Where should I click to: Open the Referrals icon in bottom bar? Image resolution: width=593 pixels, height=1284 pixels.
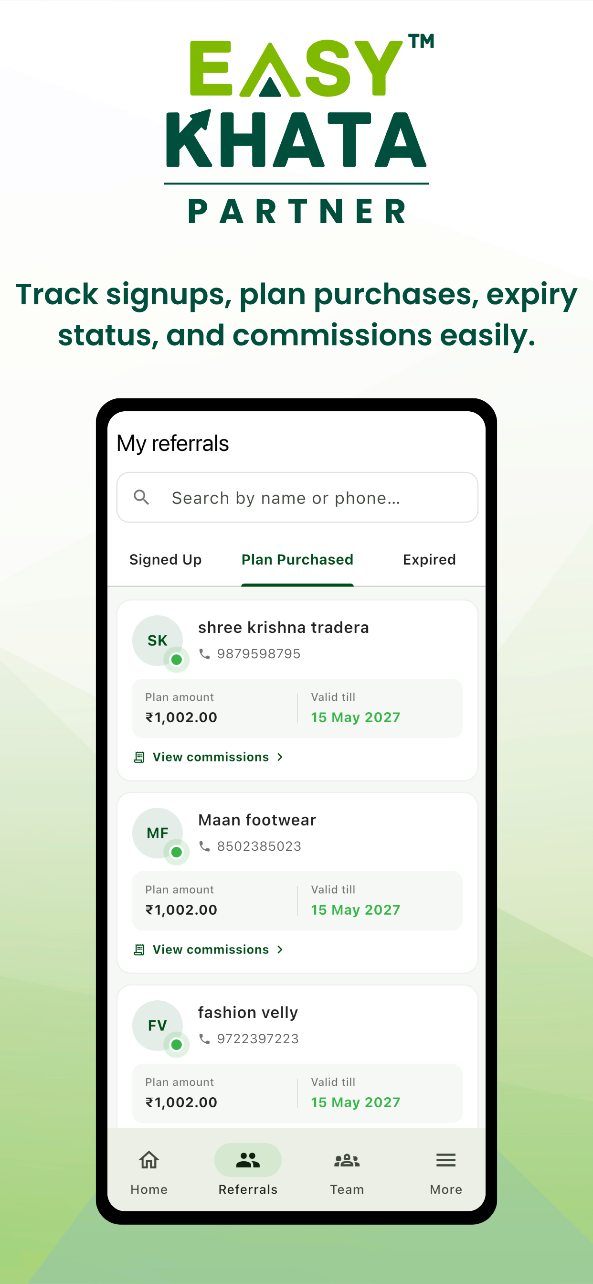click(x=248, y=1160)
